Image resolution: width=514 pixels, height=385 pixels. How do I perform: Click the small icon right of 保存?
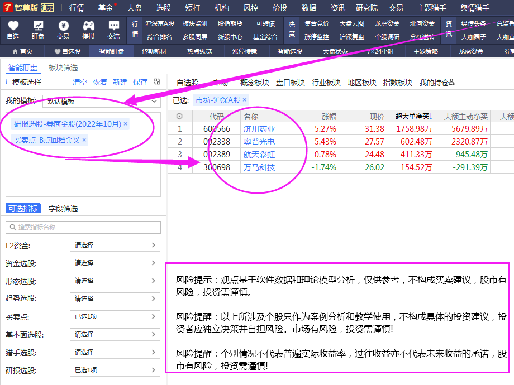coord(157,82)
